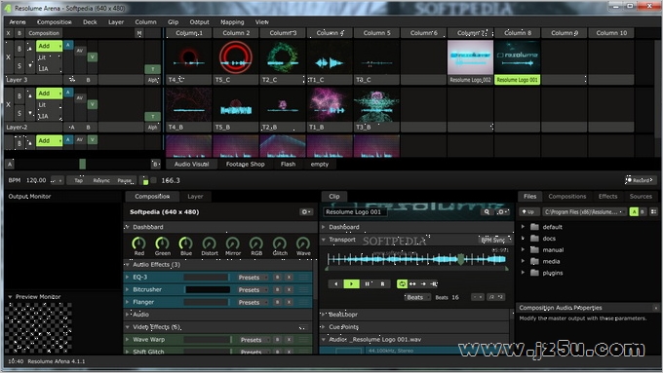This screenshot has height=373, width=663.
Task: Clear Layer 3 with its X button
Action: pyautogui.click(x=9, y=57)
